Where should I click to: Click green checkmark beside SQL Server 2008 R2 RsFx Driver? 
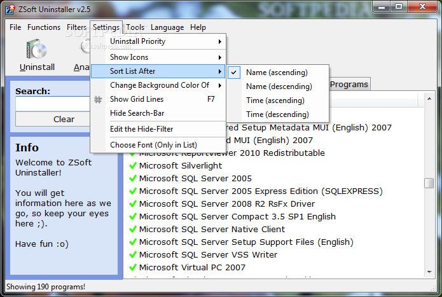pos(133,204)
